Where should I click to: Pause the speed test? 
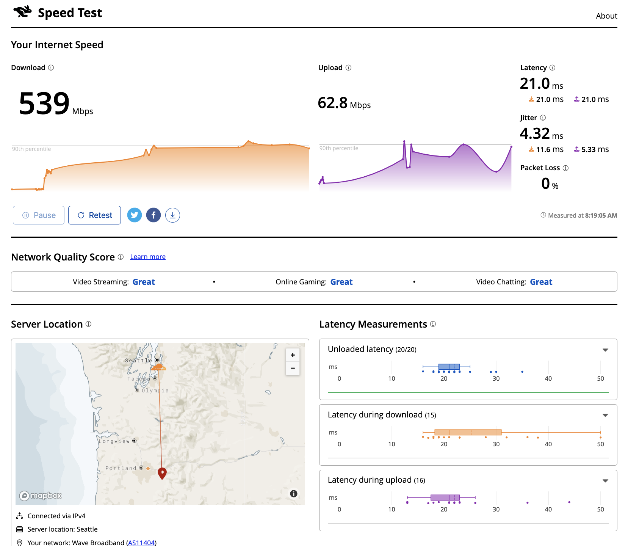[x=39, y=215]
